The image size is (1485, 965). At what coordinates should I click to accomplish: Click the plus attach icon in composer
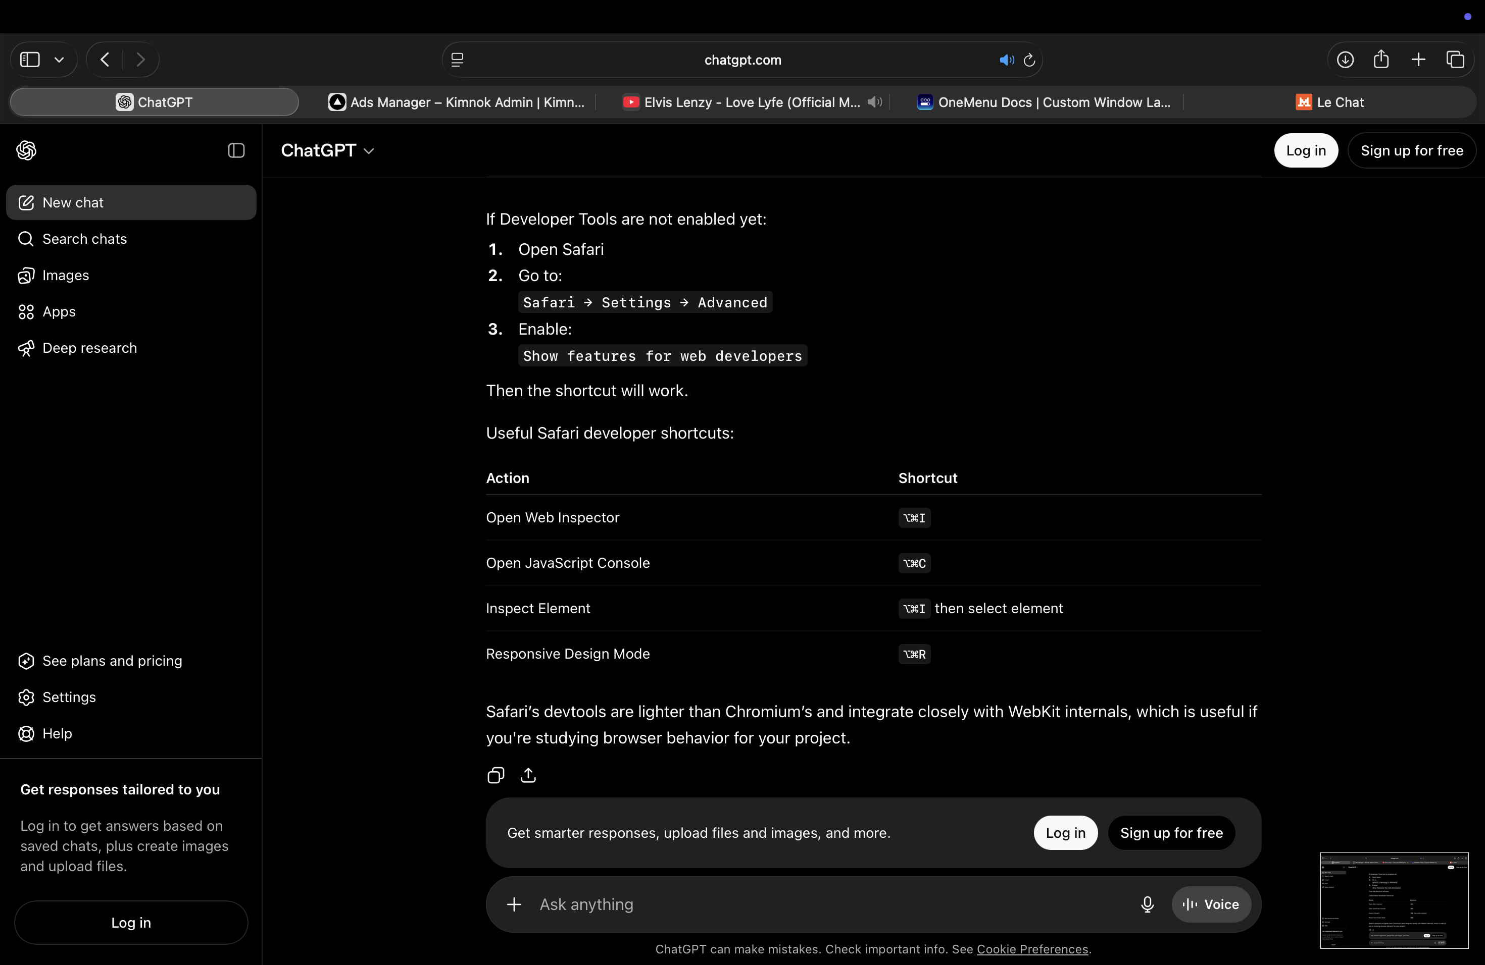[514, 904]
